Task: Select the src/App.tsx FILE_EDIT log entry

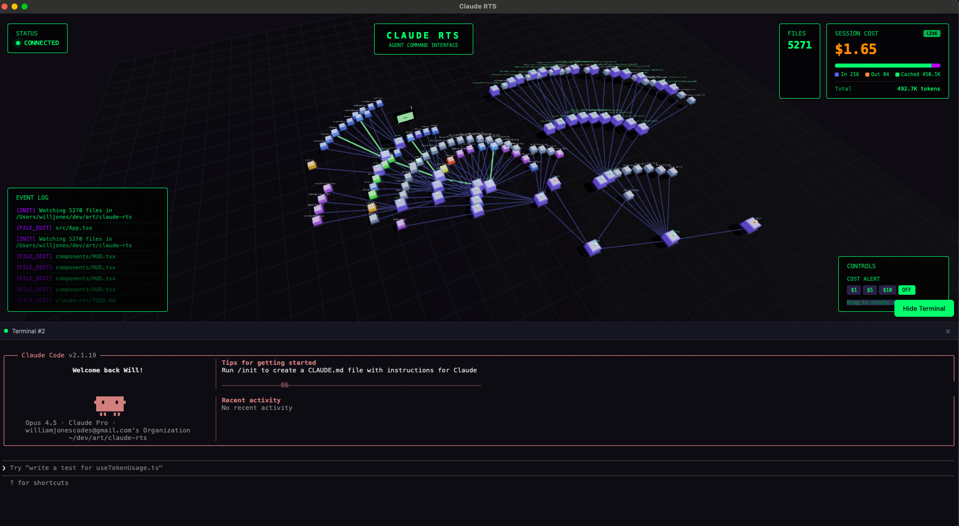Action: pos(55,228)
